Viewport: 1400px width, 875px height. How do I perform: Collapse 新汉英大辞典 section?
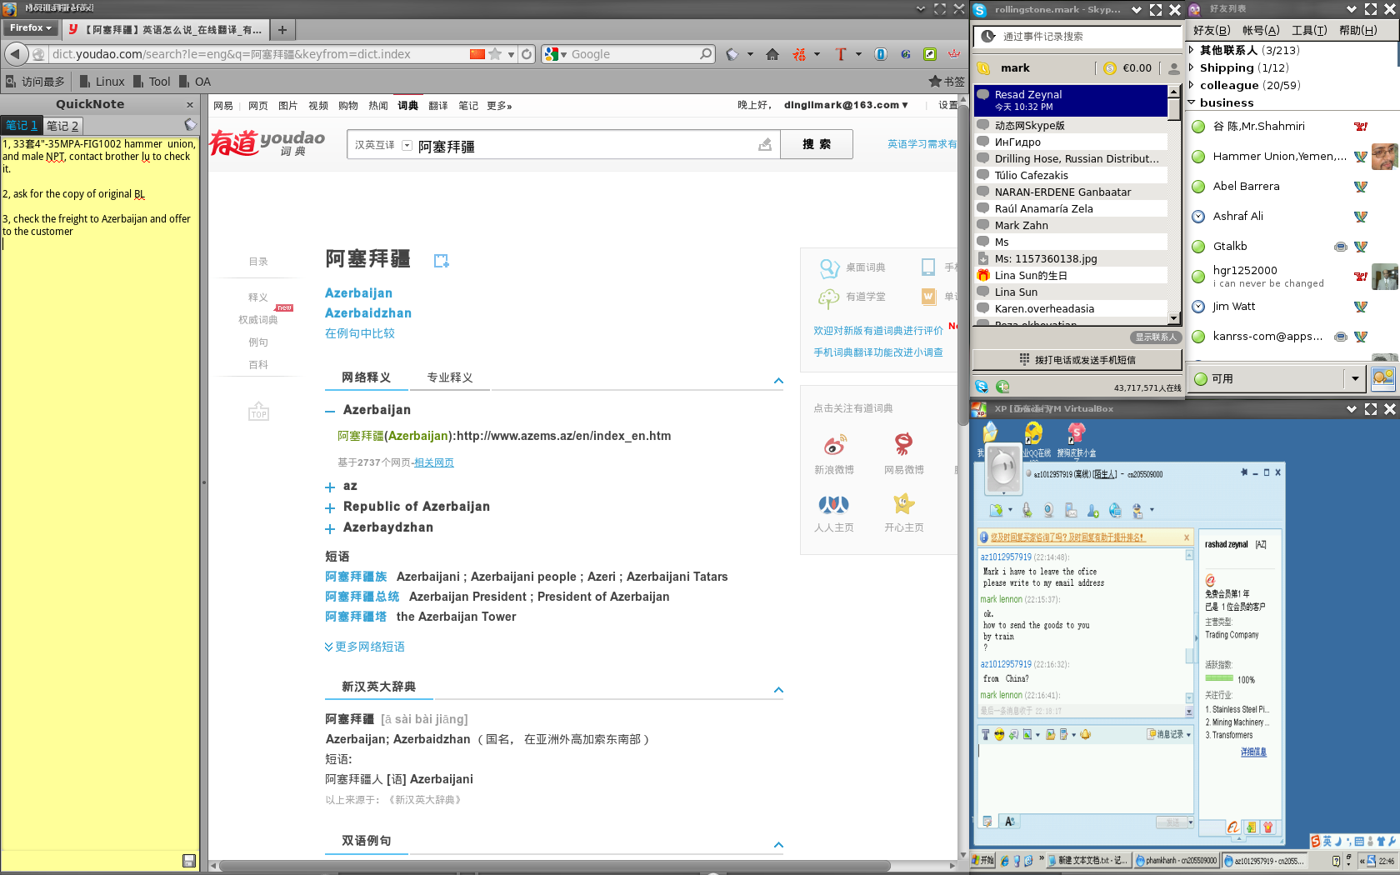tap(778, 690)
